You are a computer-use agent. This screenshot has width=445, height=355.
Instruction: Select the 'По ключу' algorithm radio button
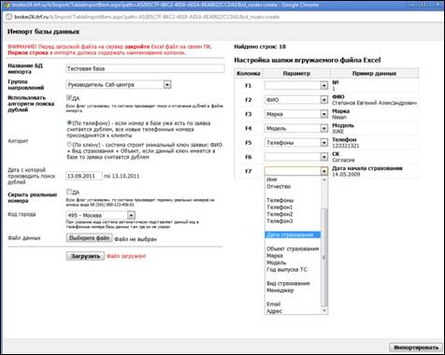point(69,145)
